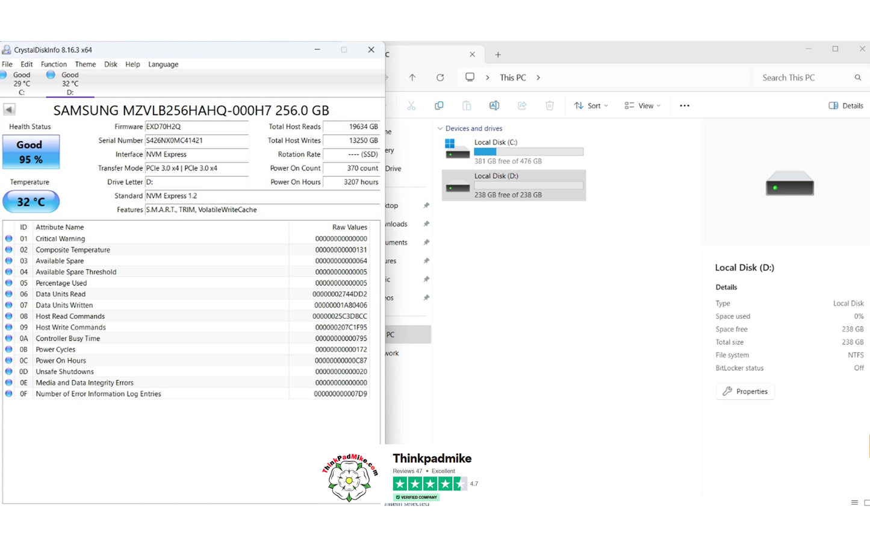The width and height of the screenshot is (870, 547).
Task: Click the Good 95 % health status button
Action: click(x=31, y=152)
